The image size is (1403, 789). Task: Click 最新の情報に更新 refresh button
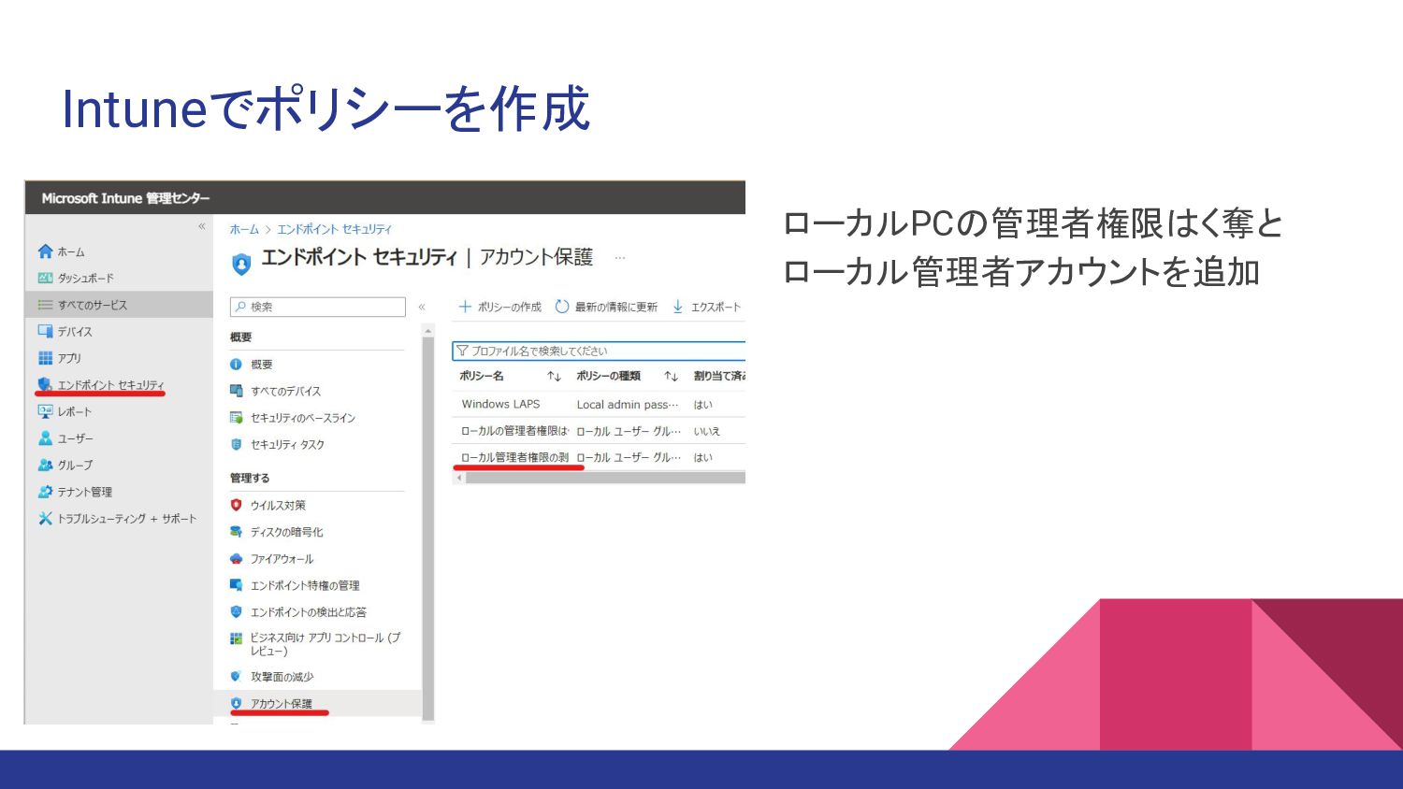click(x=607, y=307)
